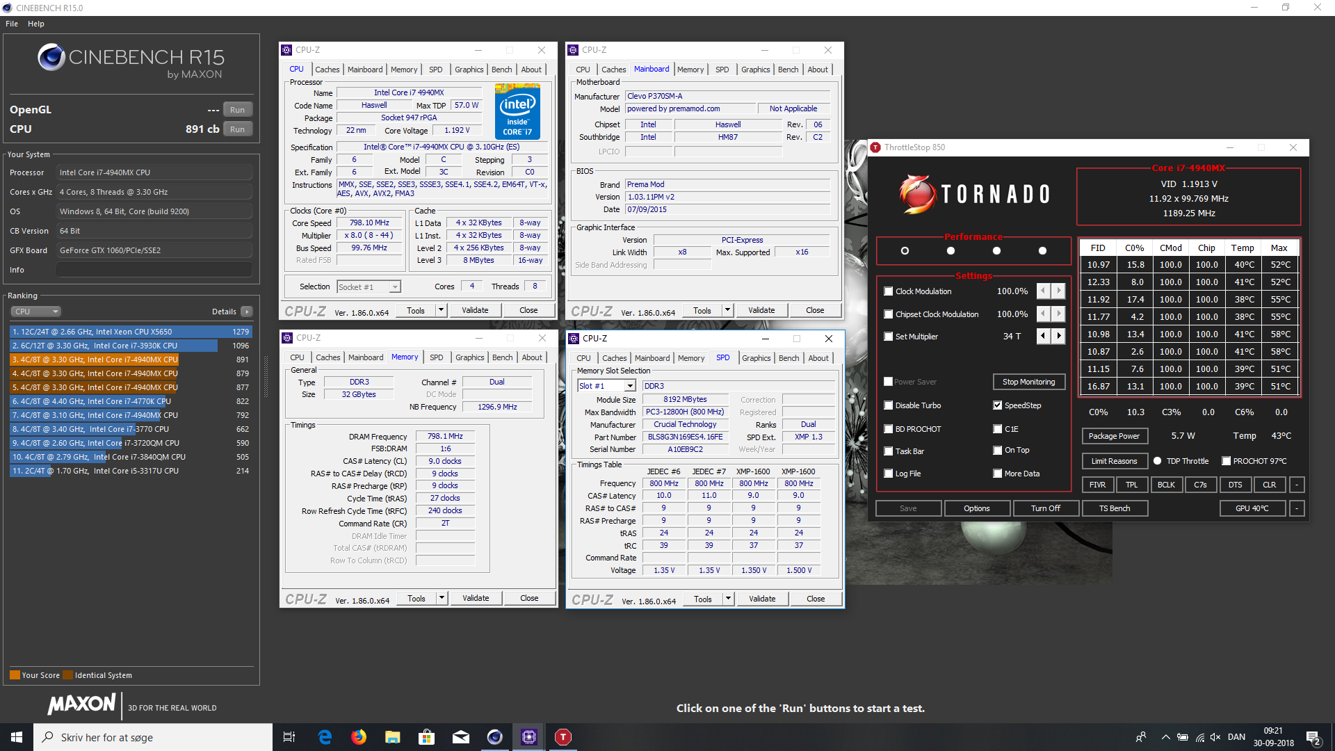Image resolution: width=1335 pixels, height=751 pixels.
Task: Open About tab in the SPD CPU-Z window
Action: 818,358
